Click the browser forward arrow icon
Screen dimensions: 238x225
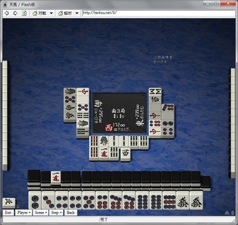15,13
